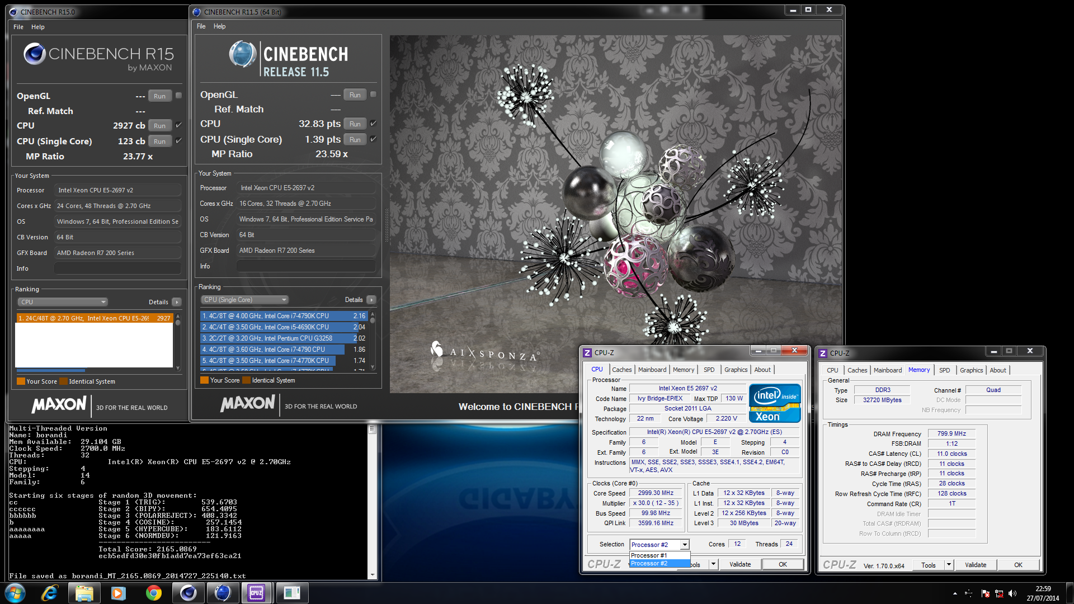This screenshot has height=604, width=1074.
Task: Toggle OpenGL checkbox in Cinebench R15
Action: pyautogui.click(x=179, y=96)
